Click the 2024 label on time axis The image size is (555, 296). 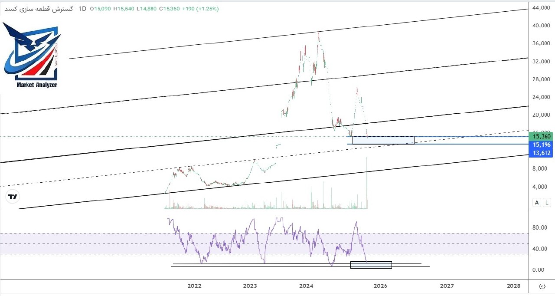[x=306, y=286]
